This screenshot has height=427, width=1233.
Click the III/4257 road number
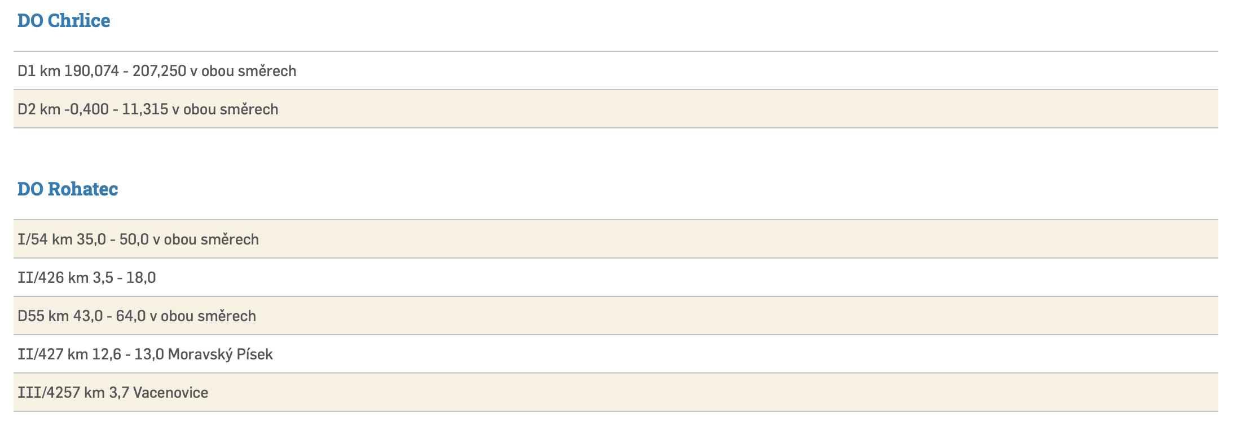click(49, 393)
